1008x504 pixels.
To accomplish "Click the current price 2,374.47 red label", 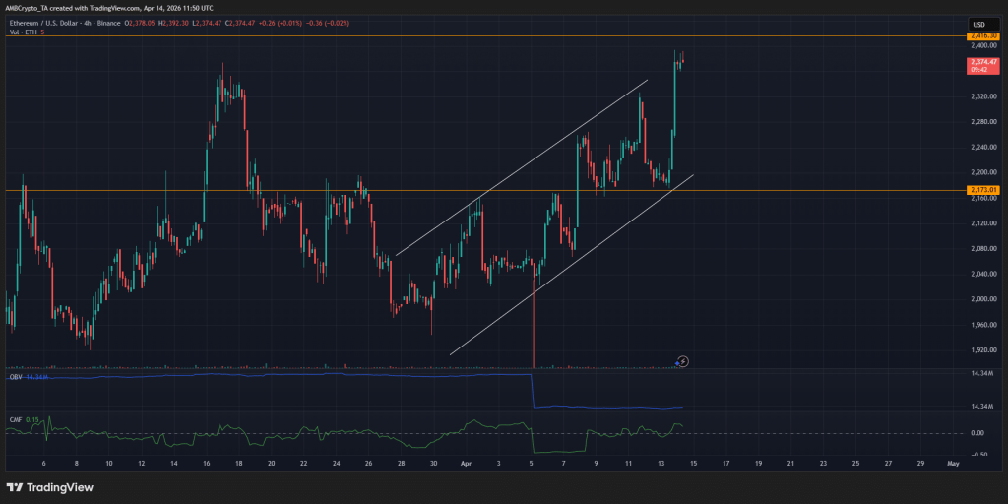I will point(983,62).
